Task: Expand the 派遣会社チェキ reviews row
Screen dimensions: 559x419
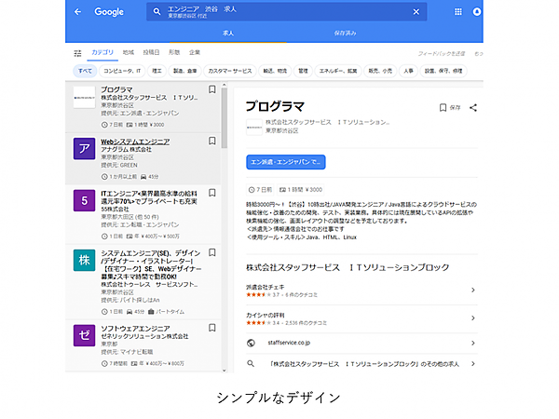Action: coord(472,291)
